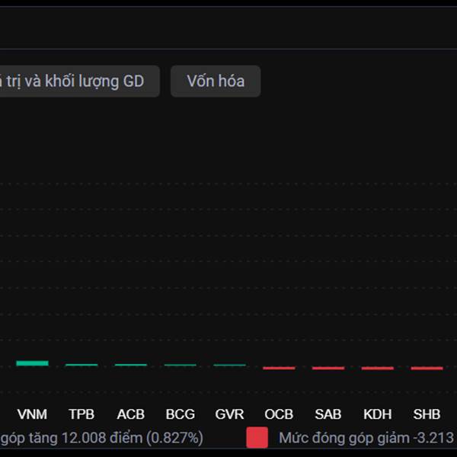Open the khối lượng GD tab
The width and height of the screenshot is (457, 457).
(79, 81)
